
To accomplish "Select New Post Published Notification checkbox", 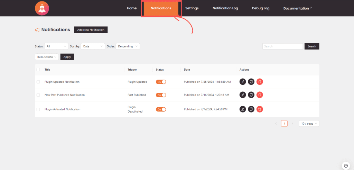I will tap(38, 95).
